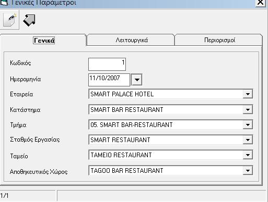
Task: Close the Γενικές Παράμετροι window
Action: click(x=260, y=3)
